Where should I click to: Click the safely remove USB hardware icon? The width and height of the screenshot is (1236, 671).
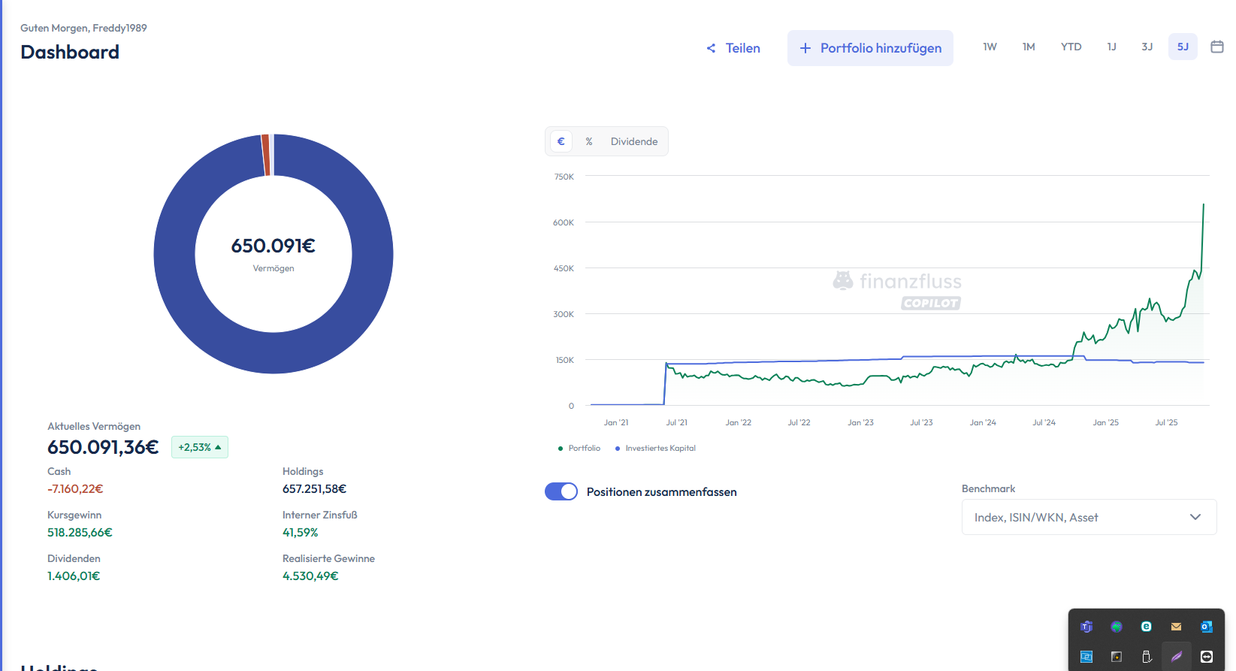tap(1146, 657)
